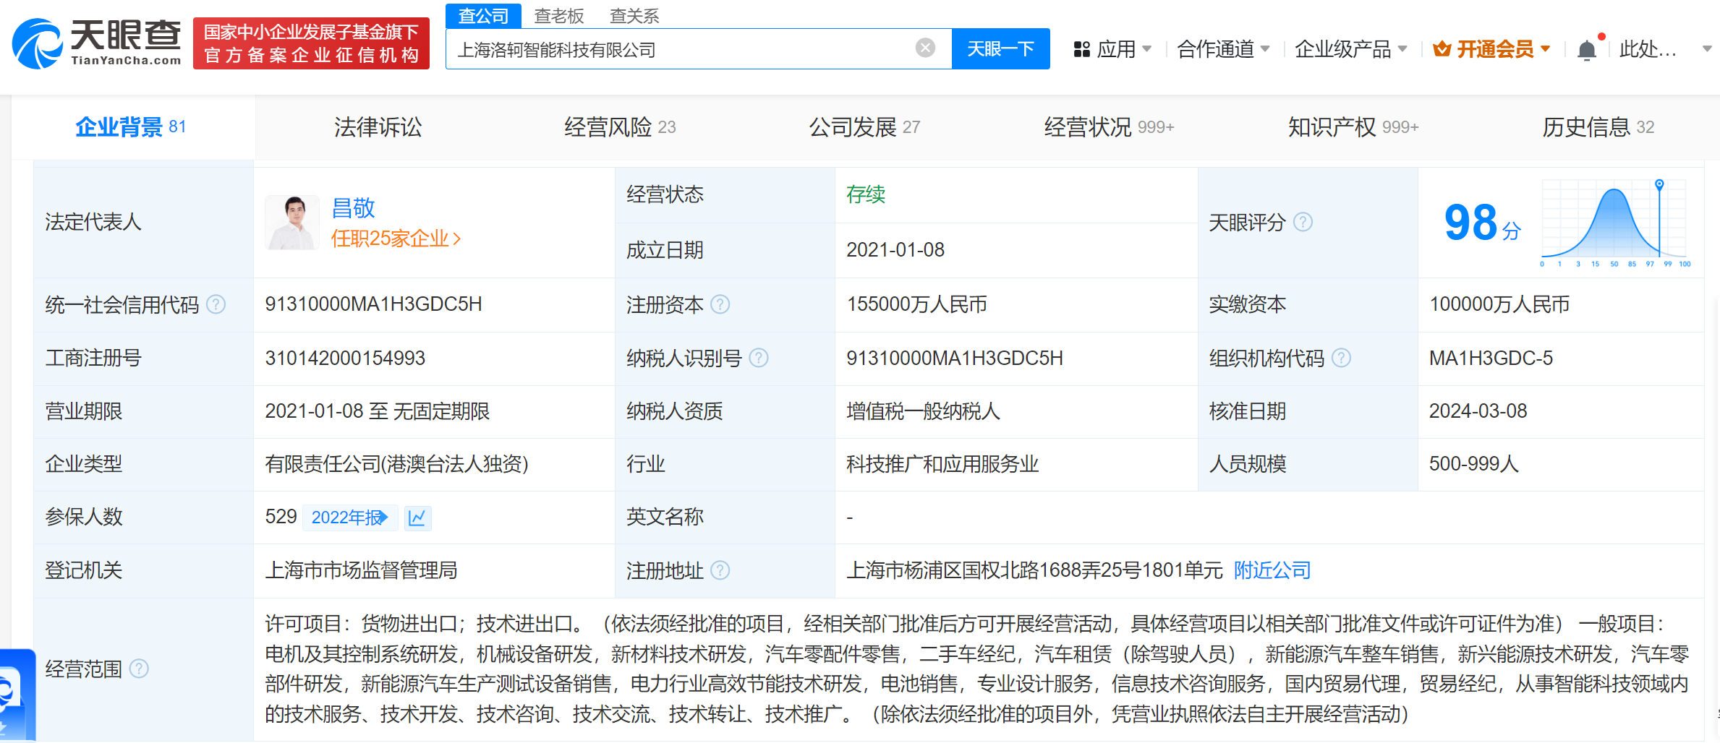Click the company name search input

point(680,49)
